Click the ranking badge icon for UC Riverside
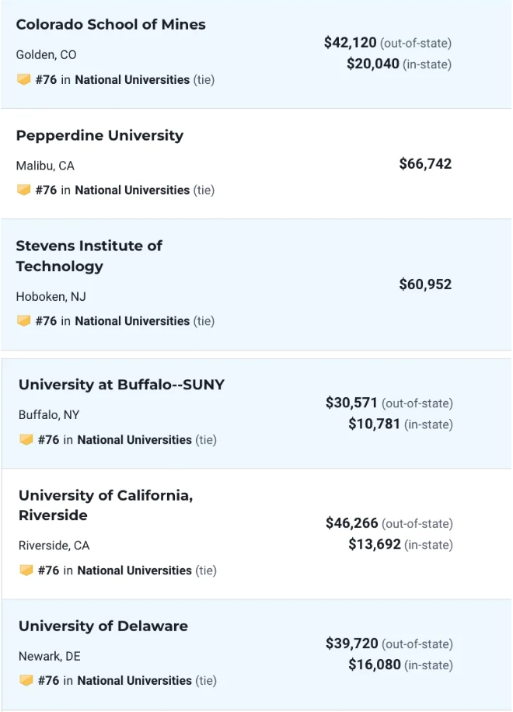This screenshot has height=712, width=513. [x=26, y=570]
